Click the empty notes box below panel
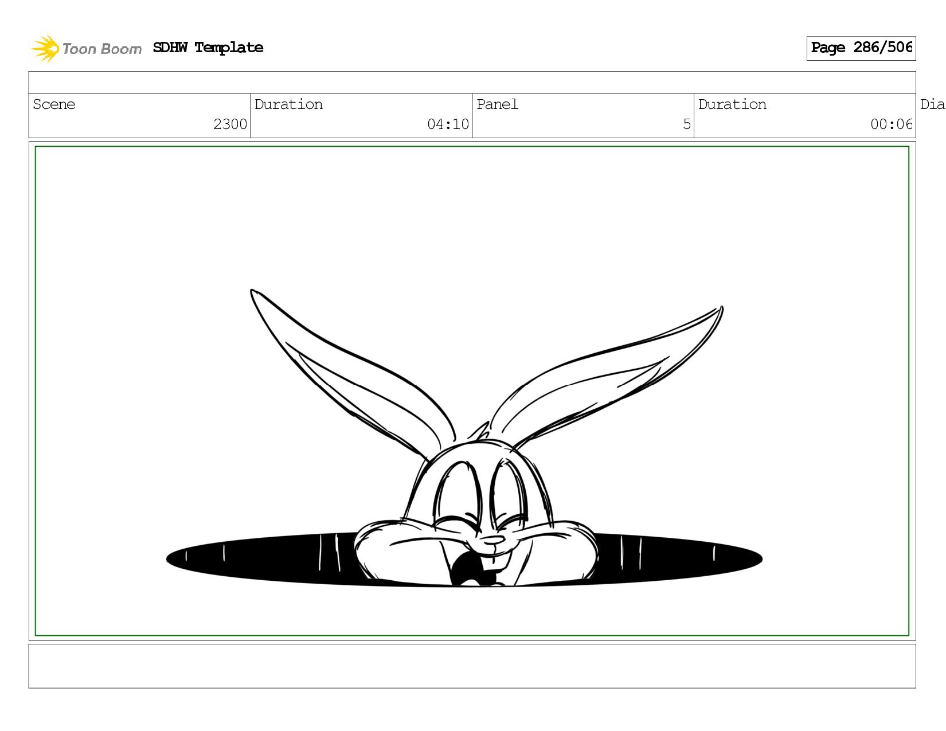Image resolution: width=946 pixels, height=731 pixels. click(472, 666)
